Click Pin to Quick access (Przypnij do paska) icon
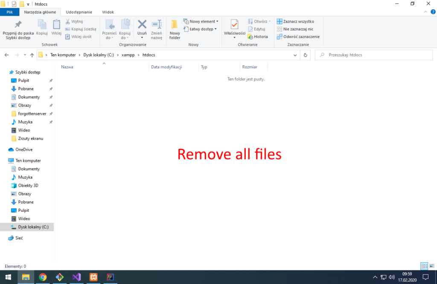Screen dimensions: 437x284 (18, 24)
